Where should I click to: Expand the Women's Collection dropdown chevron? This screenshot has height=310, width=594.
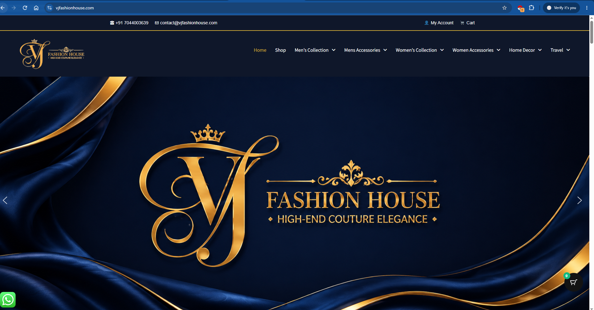click(x=442, y=50)
